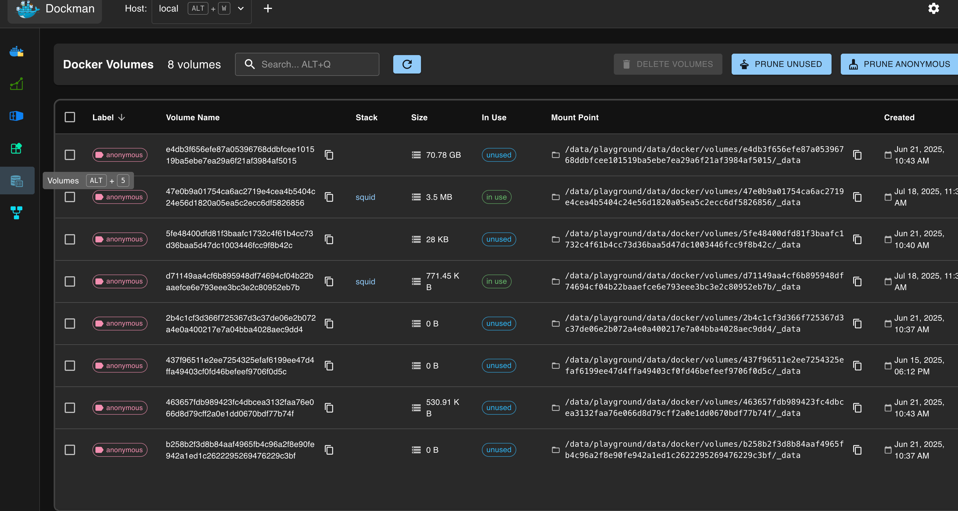Sort by Created column header
The image size is (958, 511).
tap(899, 117)
